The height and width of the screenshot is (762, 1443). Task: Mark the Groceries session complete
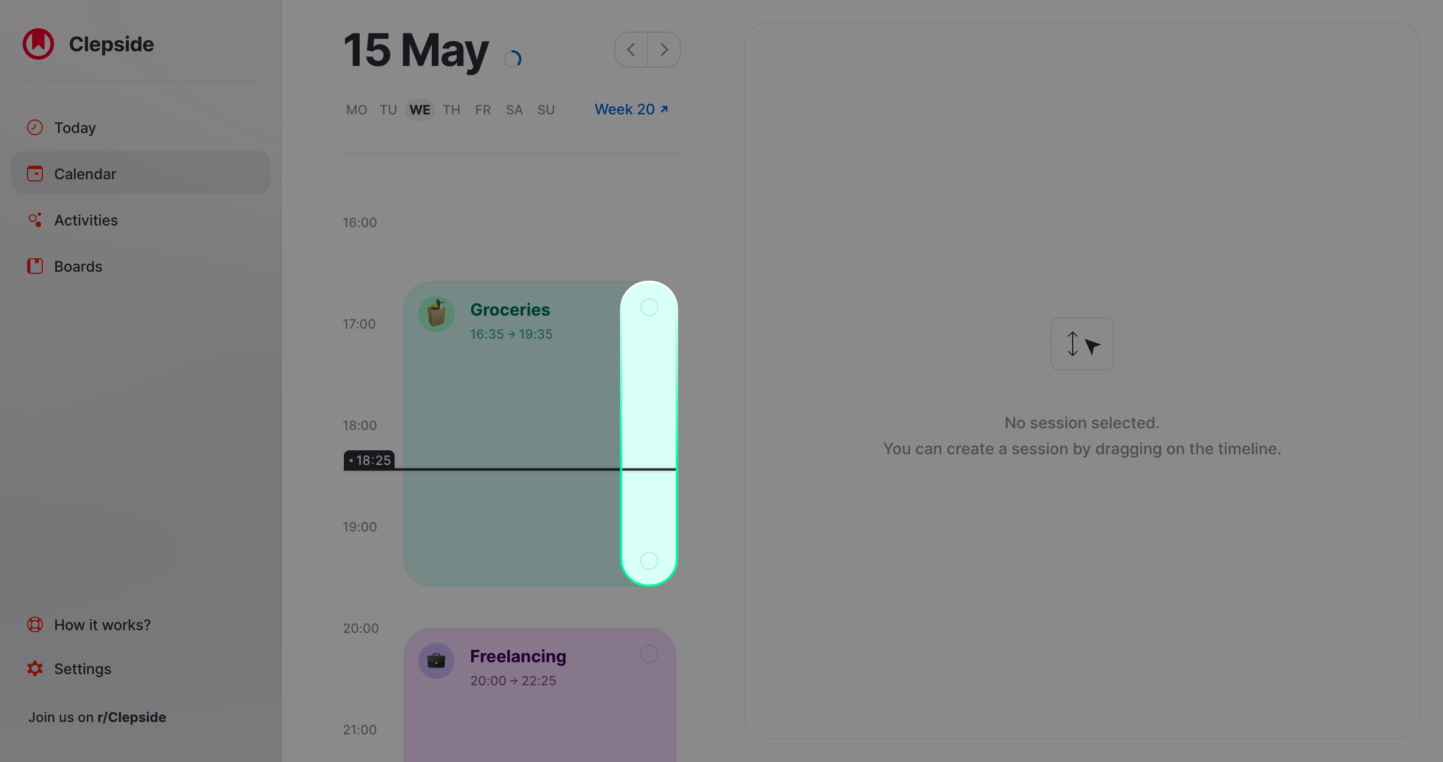point(649,307)
